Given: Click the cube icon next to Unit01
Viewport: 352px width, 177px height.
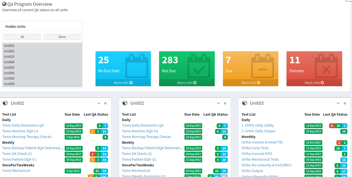Looking at the screenshot, I should pos(5,103).
